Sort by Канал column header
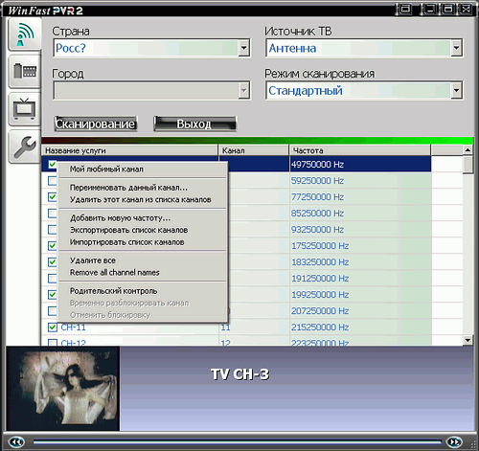 coord(254,150)
